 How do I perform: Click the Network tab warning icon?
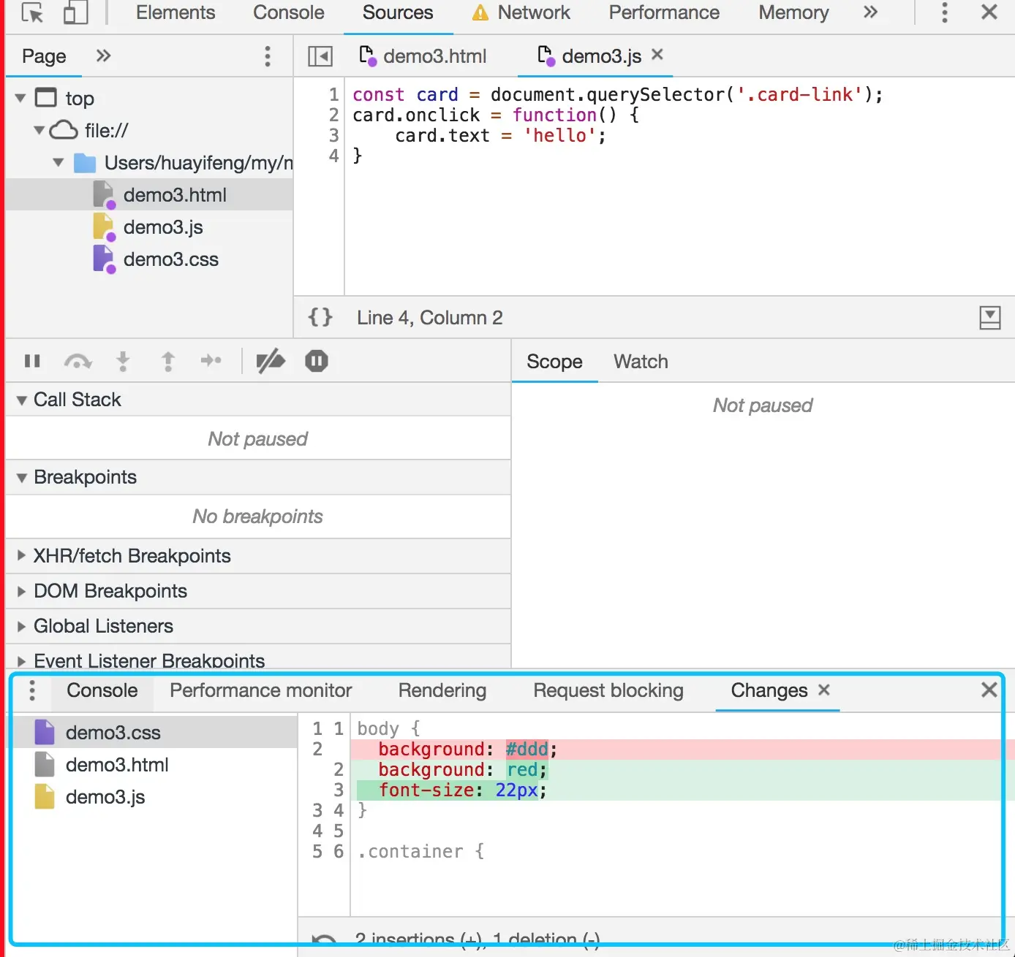(480, 12)
